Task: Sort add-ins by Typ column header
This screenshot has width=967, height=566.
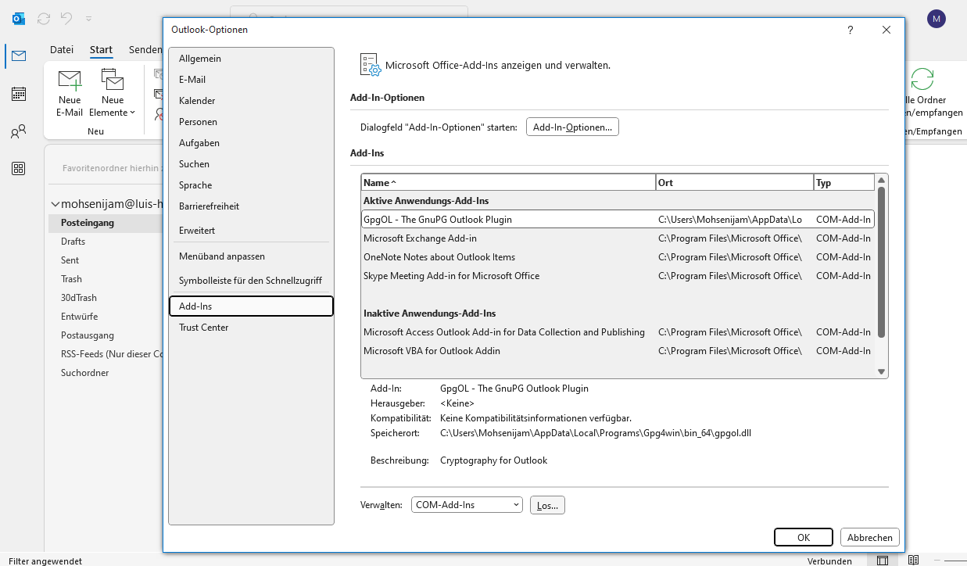Action: pyautogui.click(x=843, y=182)
